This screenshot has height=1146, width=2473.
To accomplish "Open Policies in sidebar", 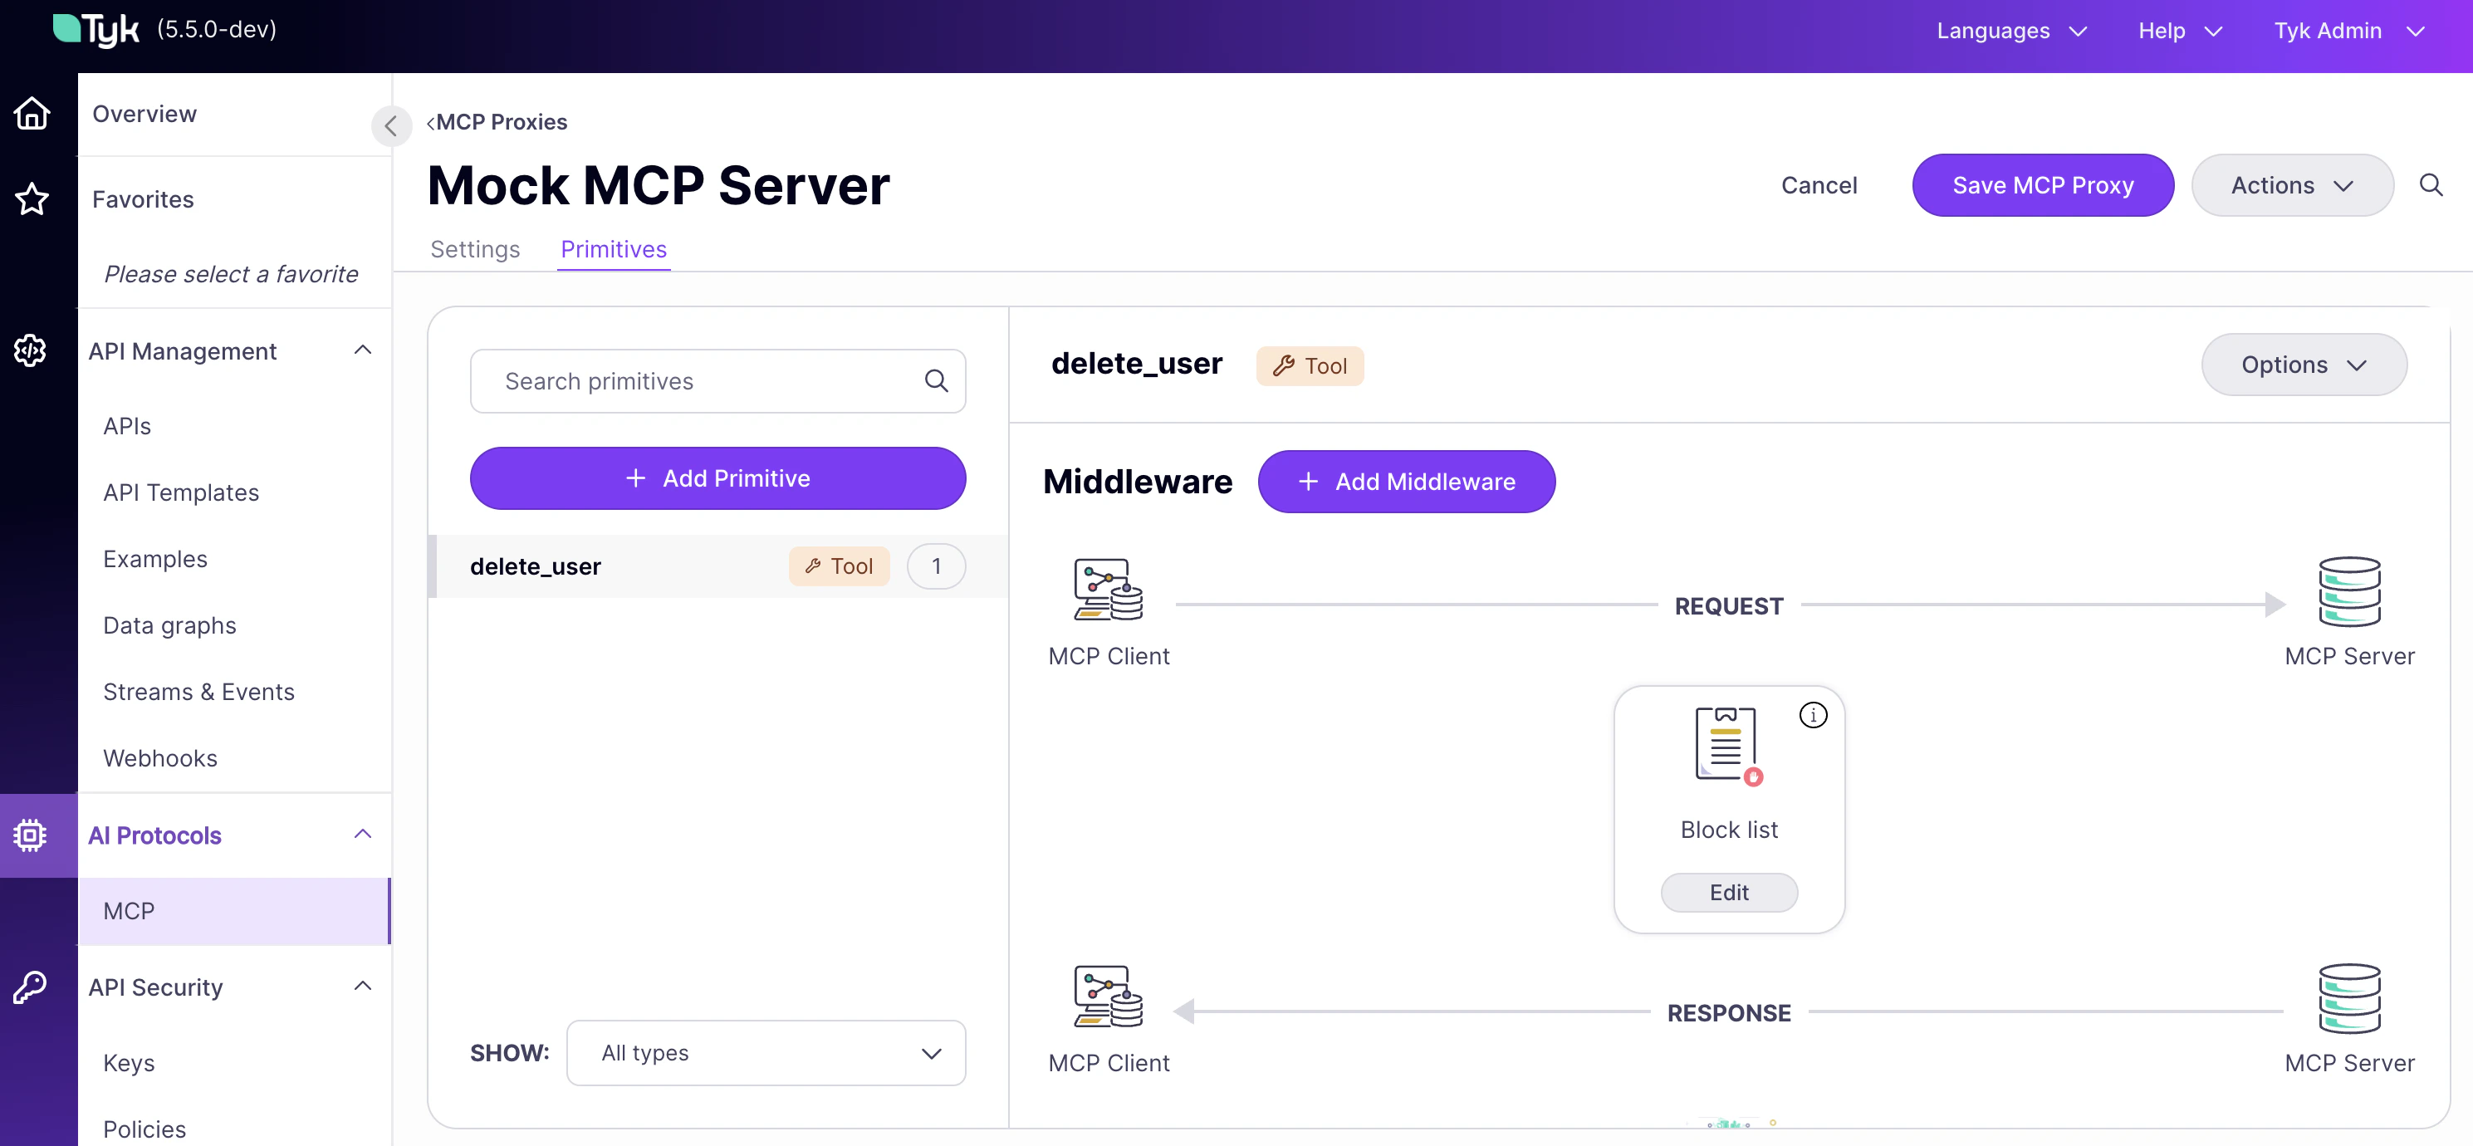I will [x=144, y=1129].
